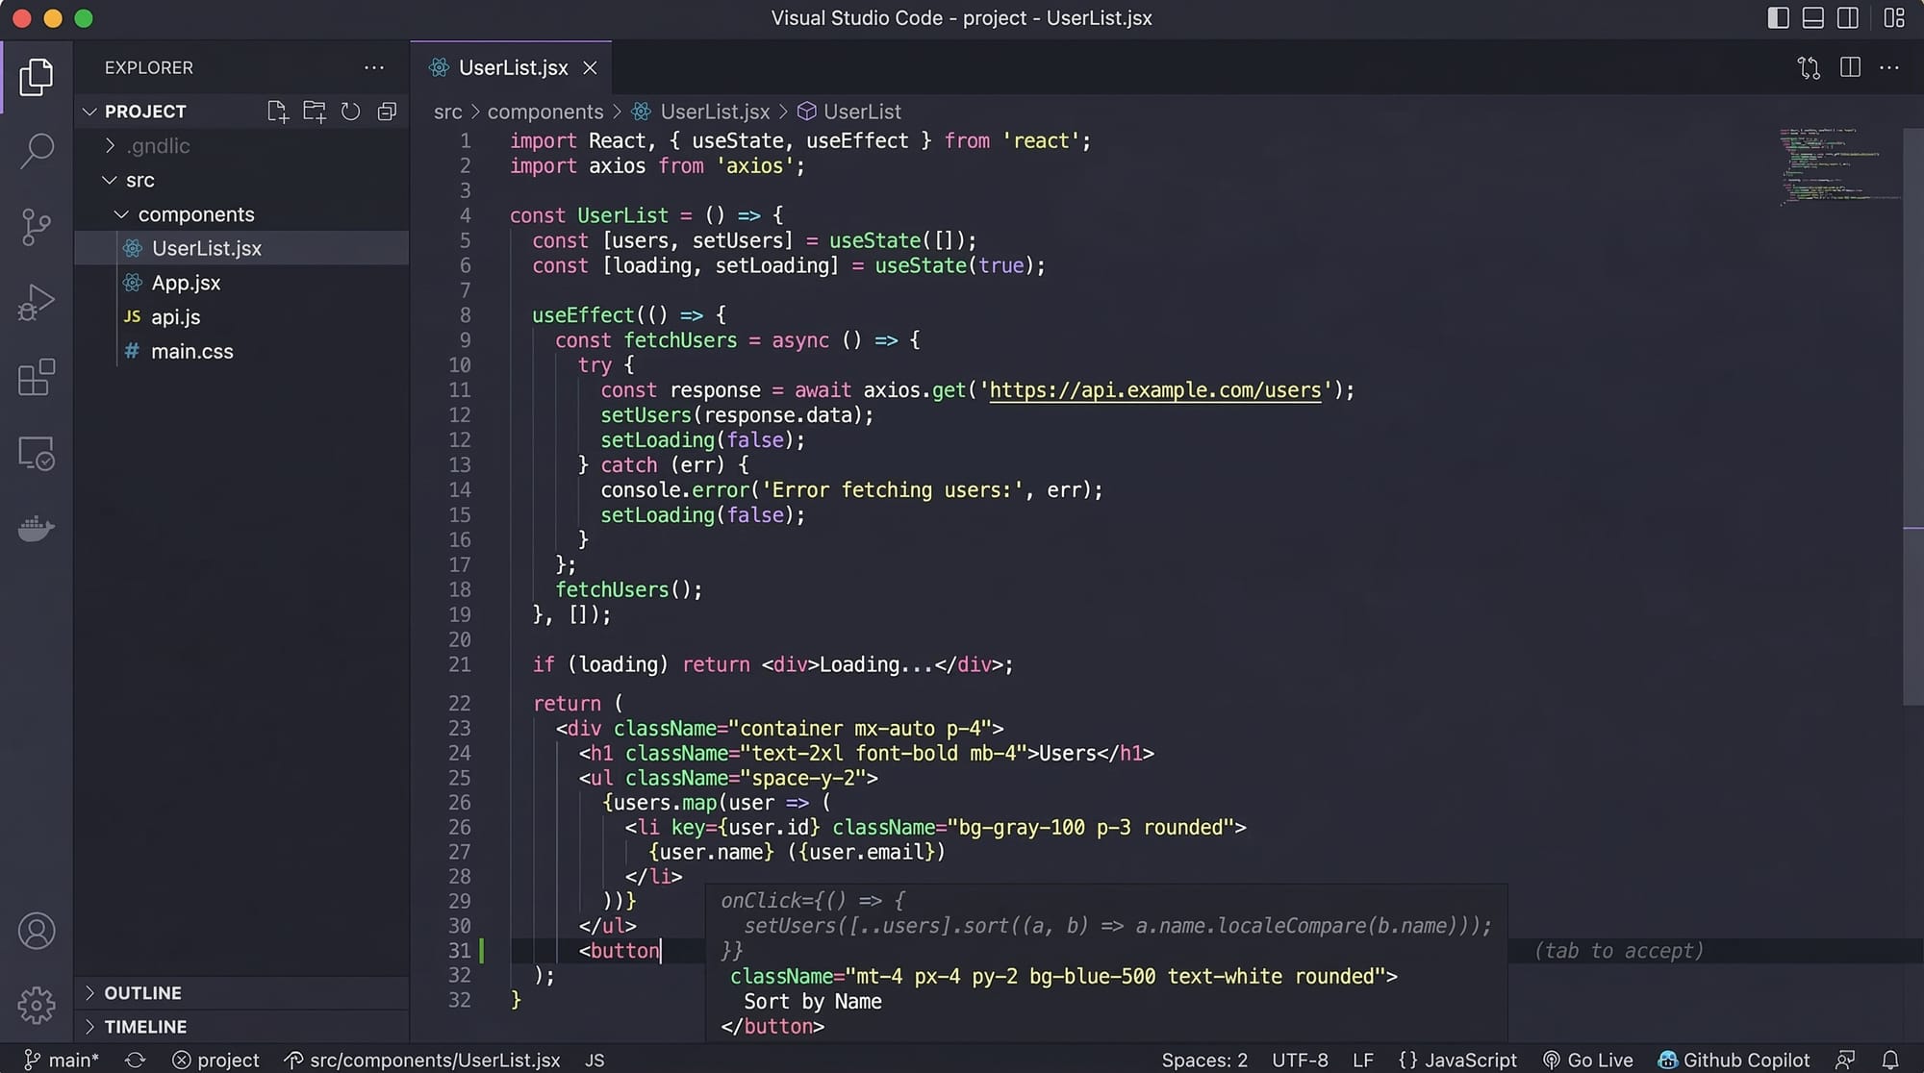Click the Collapse Folders icon in Explorer
The width and height of the screenshot is (1924, 1073).
tap(387, 112)
